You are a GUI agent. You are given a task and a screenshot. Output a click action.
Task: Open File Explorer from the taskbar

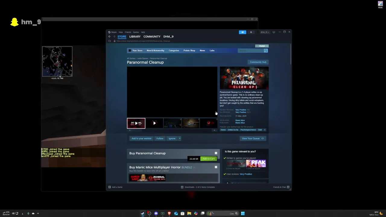(x=189, y=213)
